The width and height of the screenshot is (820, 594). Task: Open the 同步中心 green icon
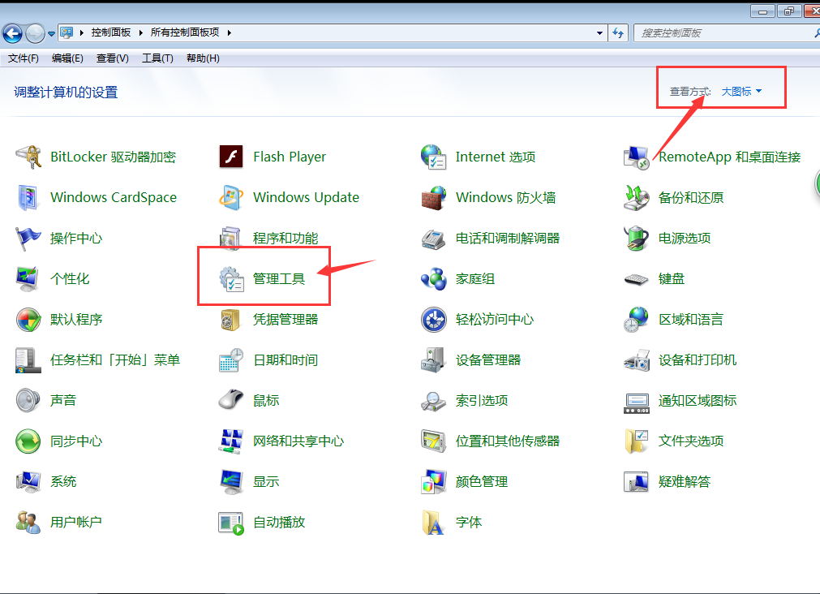point(28,441)
